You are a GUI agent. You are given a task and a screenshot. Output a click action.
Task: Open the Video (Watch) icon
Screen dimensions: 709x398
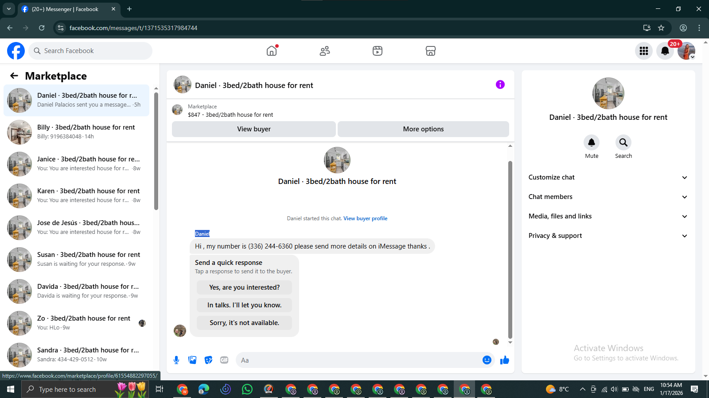click(x=378, y=51)
